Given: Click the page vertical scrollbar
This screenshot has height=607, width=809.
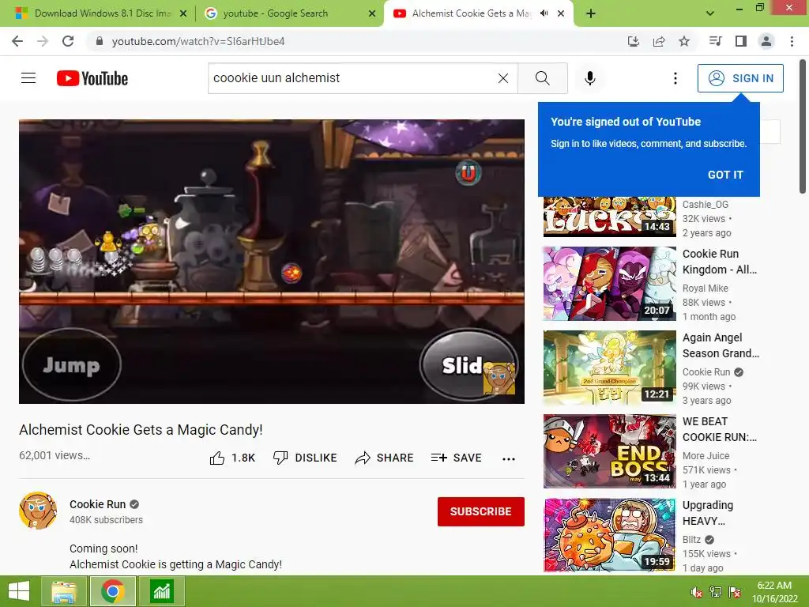Looking at the screenshot, I should click(803, 126).
